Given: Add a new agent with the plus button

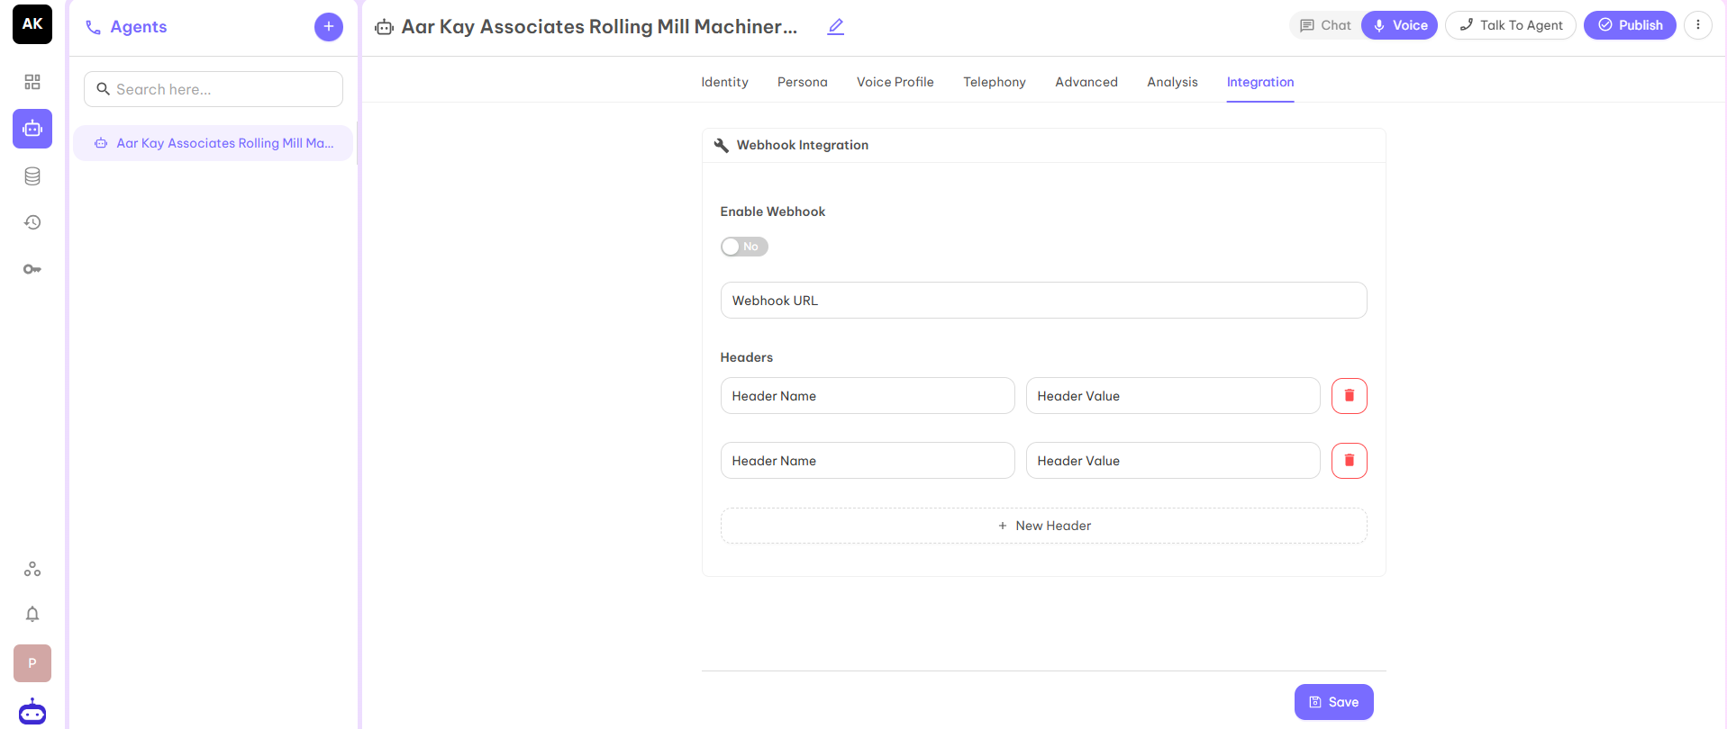Looking at the screenshot, I should click(x=329, y=27).
